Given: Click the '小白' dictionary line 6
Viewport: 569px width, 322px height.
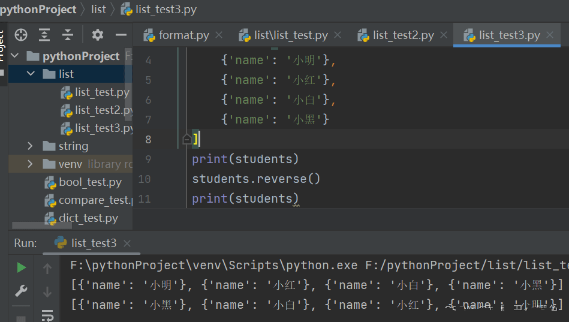Looking at the screenshot, I should click(x=278, y=100).
